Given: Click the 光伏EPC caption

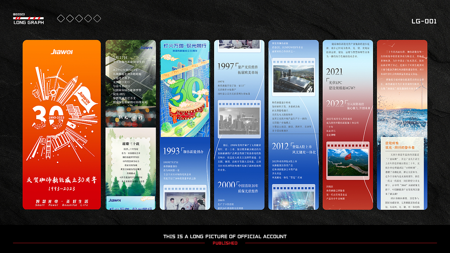Looking at the screenshot, I should [336, 82].
